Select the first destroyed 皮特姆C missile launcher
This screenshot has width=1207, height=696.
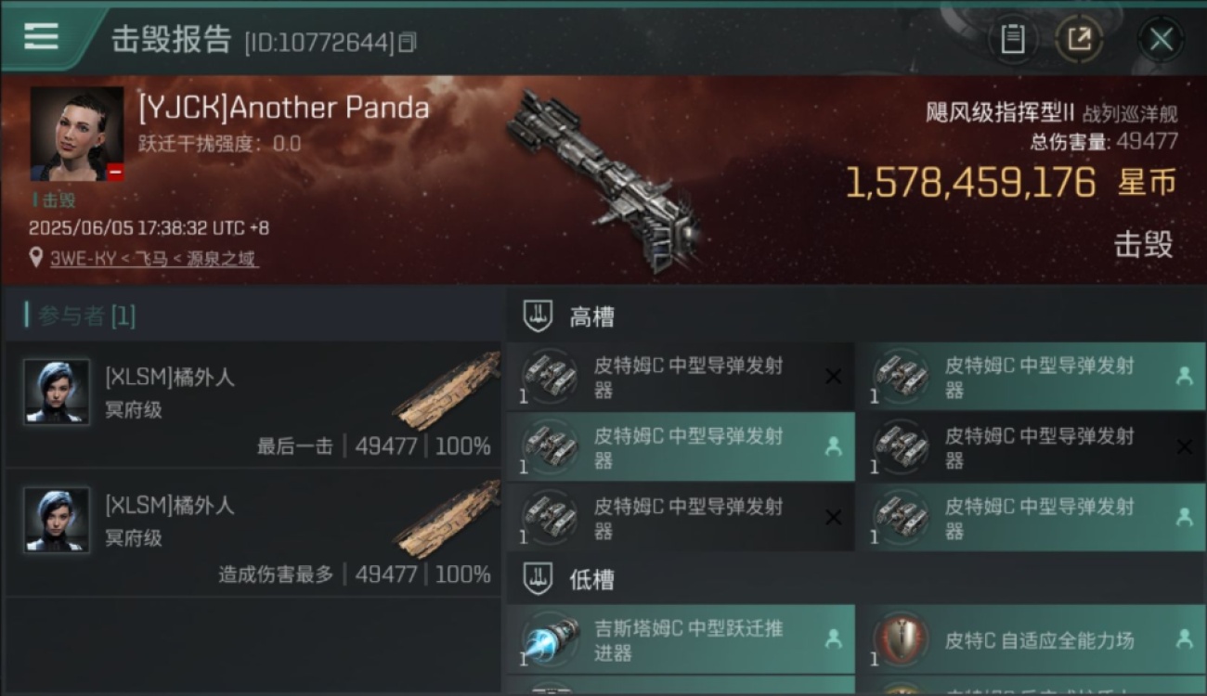(x=681, y=377)
